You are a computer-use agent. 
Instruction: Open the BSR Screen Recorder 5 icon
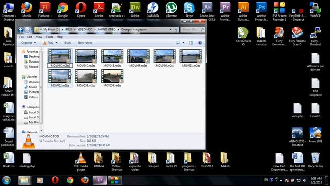279,11
